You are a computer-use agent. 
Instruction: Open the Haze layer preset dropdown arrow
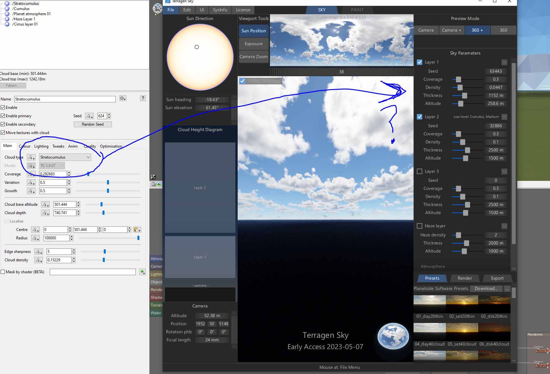pos(504,226)
